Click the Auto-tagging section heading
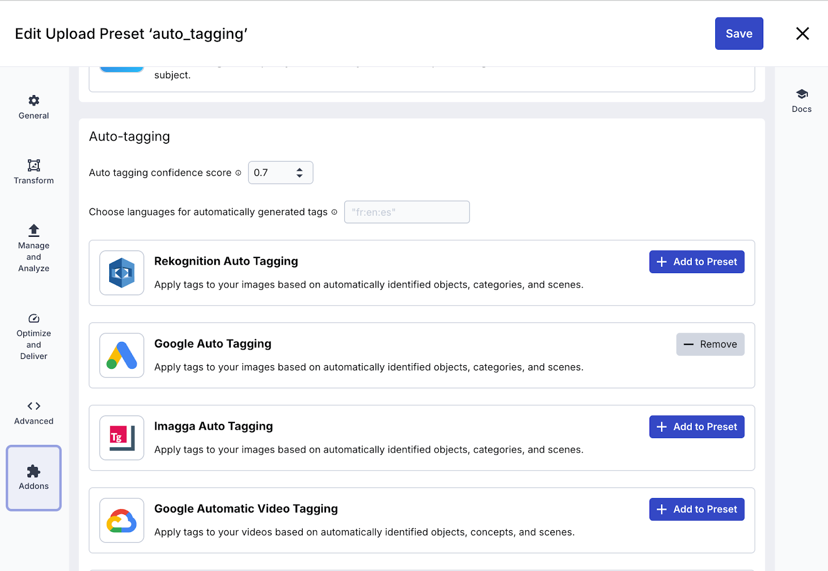Screen dimensions: 828x571 (129, 137)
